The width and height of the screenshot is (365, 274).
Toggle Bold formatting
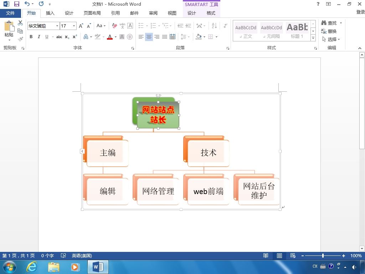(31, 37)
